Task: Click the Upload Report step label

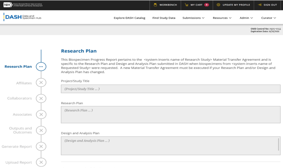Action: (x=19, y=163)
